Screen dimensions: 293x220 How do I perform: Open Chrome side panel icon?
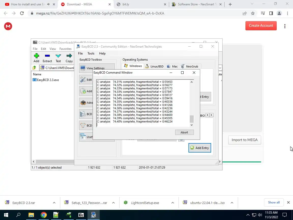[271, 13]
